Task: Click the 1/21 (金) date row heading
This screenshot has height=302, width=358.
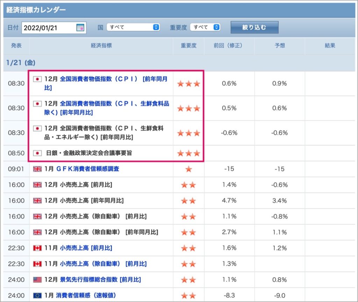Action: (x=21, y=63)
